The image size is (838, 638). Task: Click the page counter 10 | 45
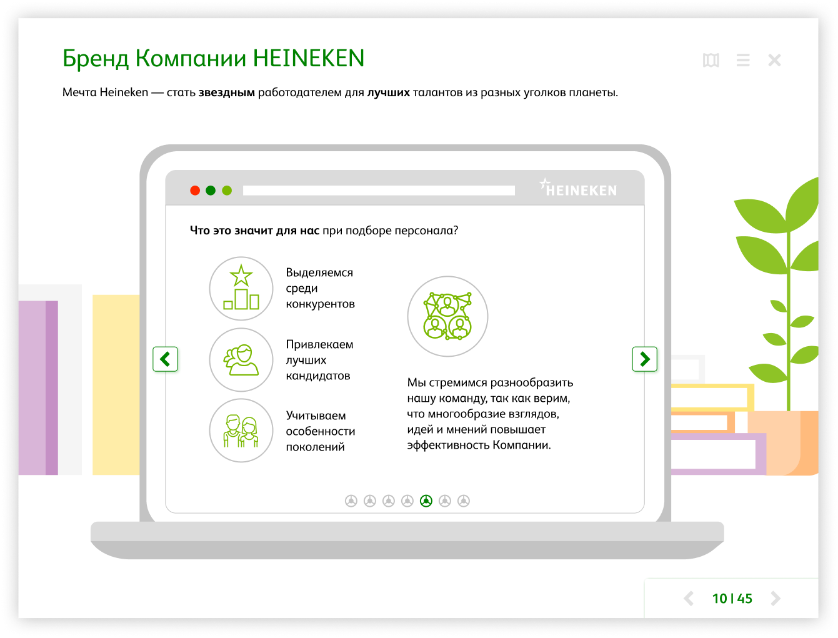732,599
